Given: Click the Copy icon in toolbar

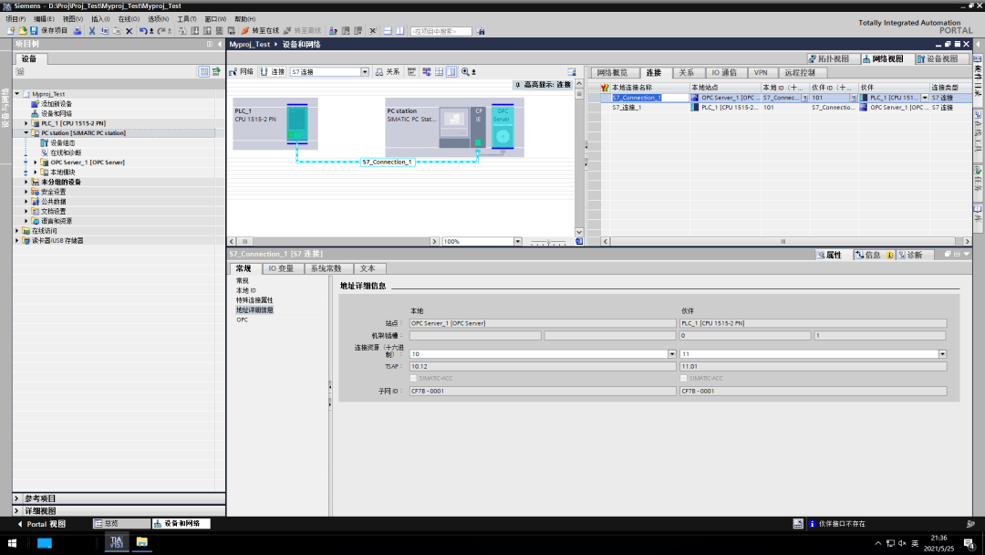Looking at the screenshot, I should click(104, 31).
